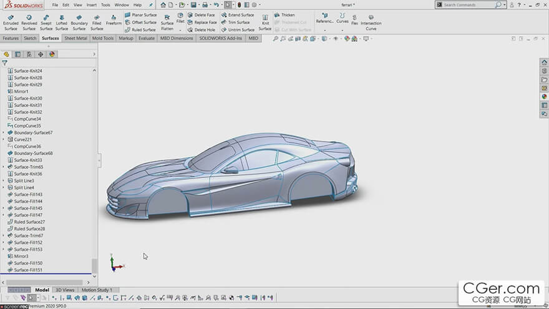
Task: Switch to the Evaluate tab
Action: click(147, 38)
